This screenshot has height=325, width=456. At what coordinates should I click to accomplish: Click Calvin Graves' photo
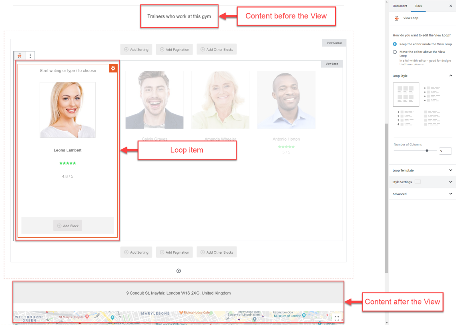click(155, 100)
